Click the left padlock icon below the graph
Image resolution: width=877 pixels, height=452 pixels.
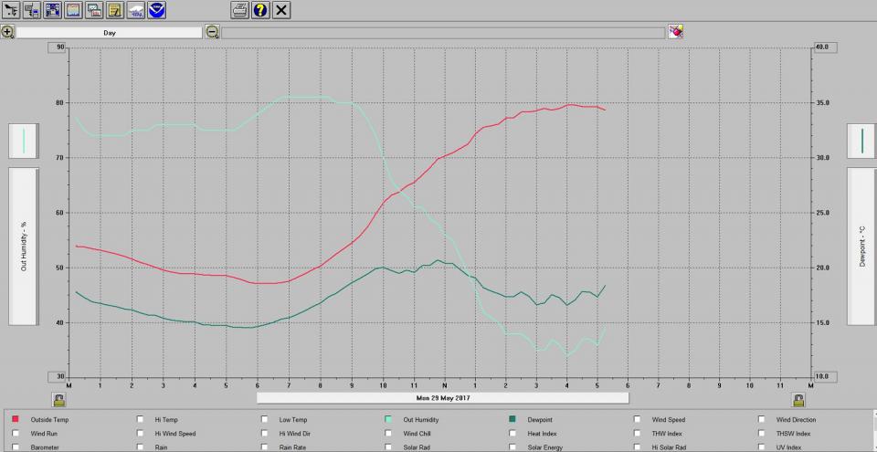tap(58, 399)
